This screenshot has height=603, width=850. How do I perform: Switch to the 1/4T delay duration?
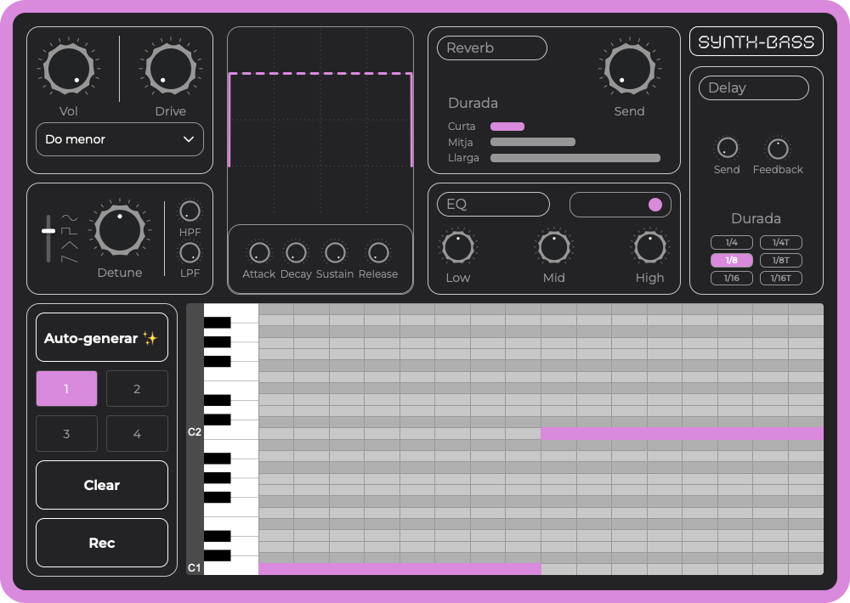(x=780, y=242)
